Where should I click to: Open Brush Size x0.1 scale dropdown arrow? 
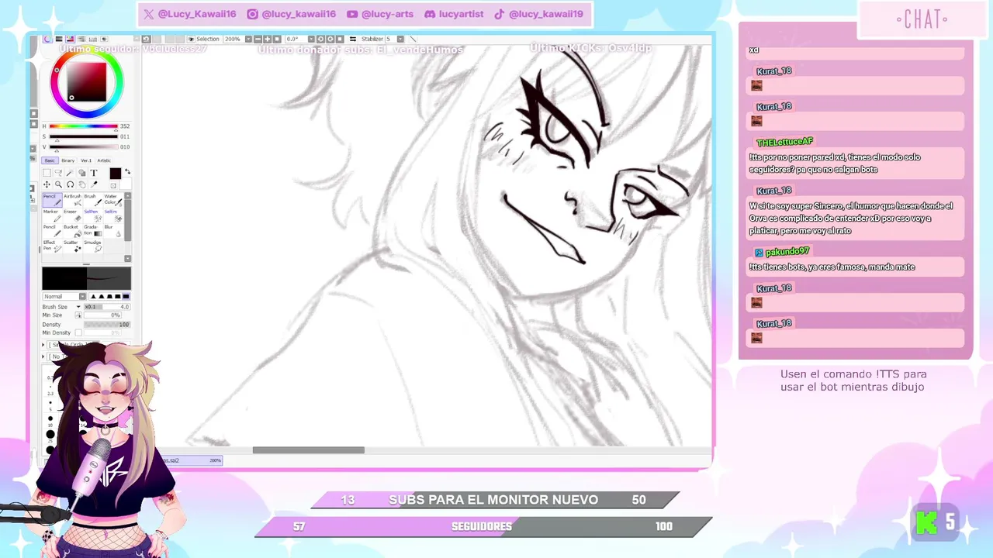(x=78, y=307)
